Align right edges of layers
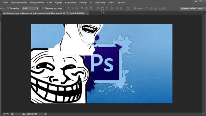The image size is (206, 116). pyautogui.click(x=91, y=8)
